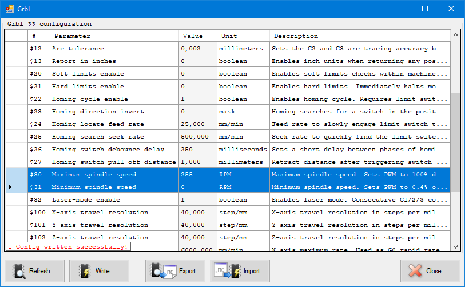Edit Homing cycle enable value 1
The height and width of the screenshot is (287, 465).
point(198,99)
